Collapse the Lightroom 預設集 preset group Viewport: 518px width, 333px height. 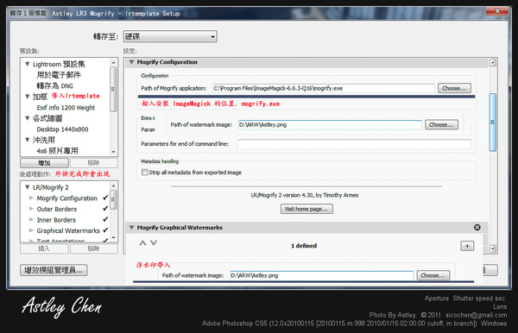(28, 64)
